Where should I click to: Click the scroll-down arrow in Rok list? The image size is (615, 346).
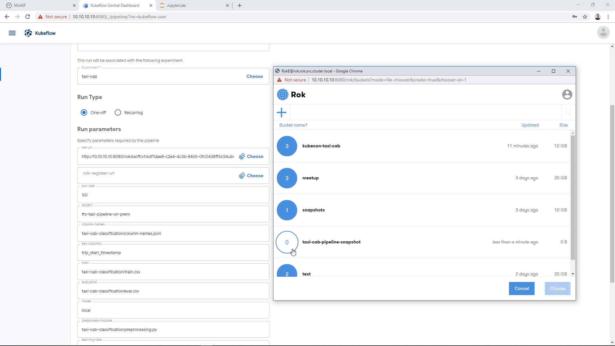click(573, 274)
